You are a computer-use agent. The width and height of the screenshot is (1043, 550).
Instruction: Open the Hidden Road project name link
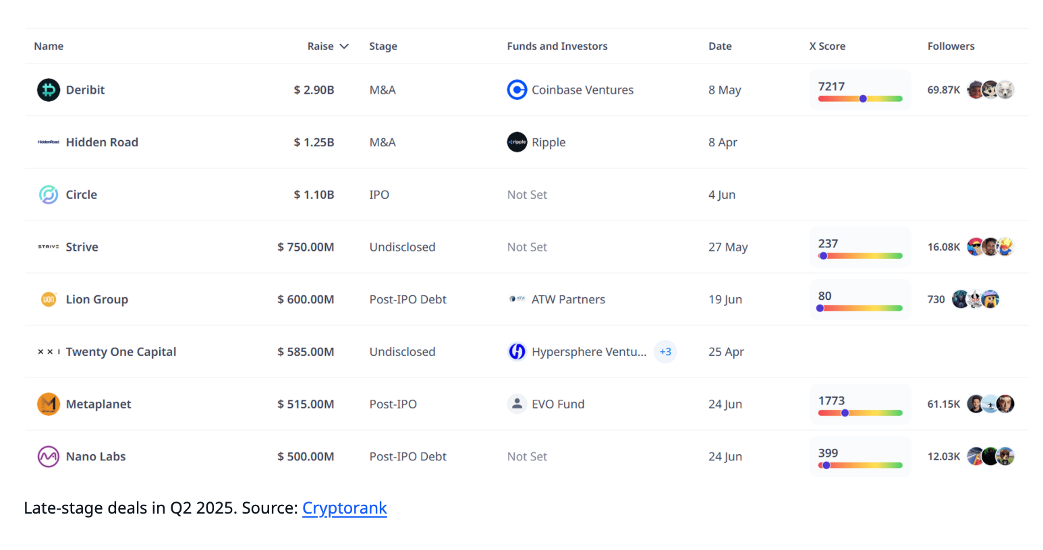(102, 142)
